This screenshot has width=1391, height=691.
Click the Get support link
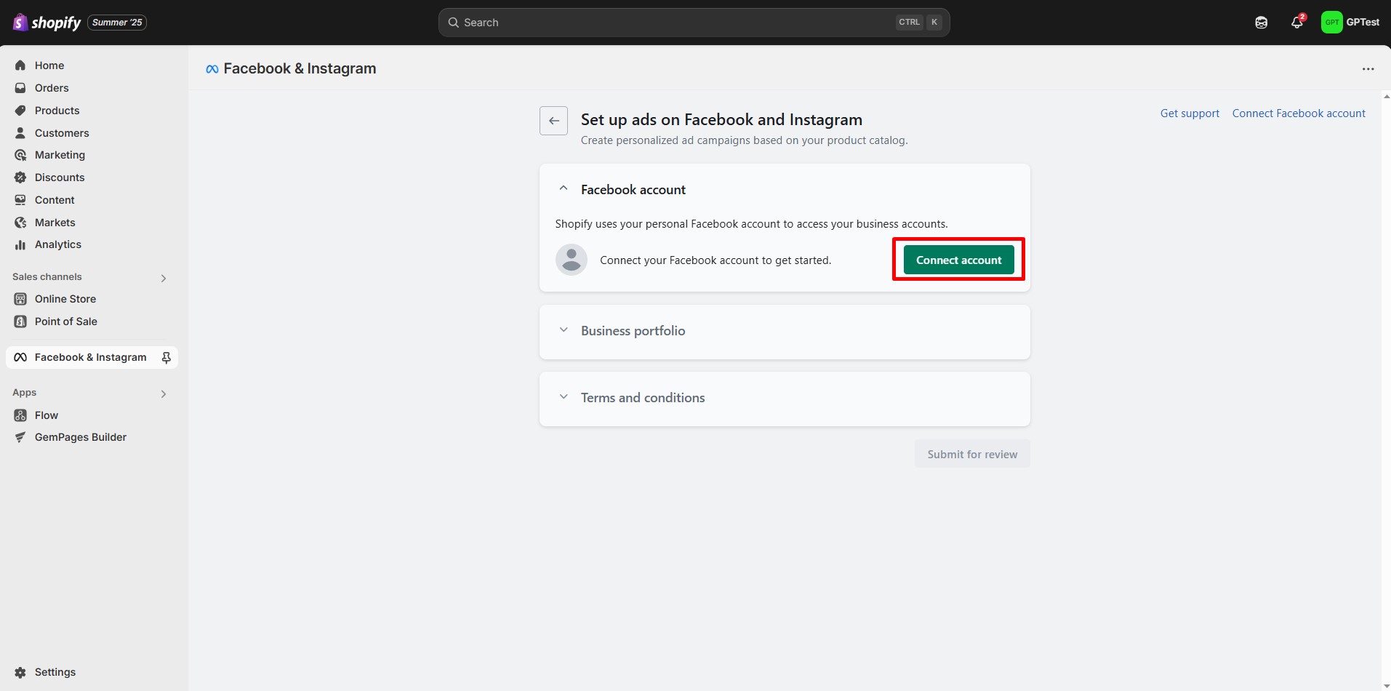tap(1190, 113)
